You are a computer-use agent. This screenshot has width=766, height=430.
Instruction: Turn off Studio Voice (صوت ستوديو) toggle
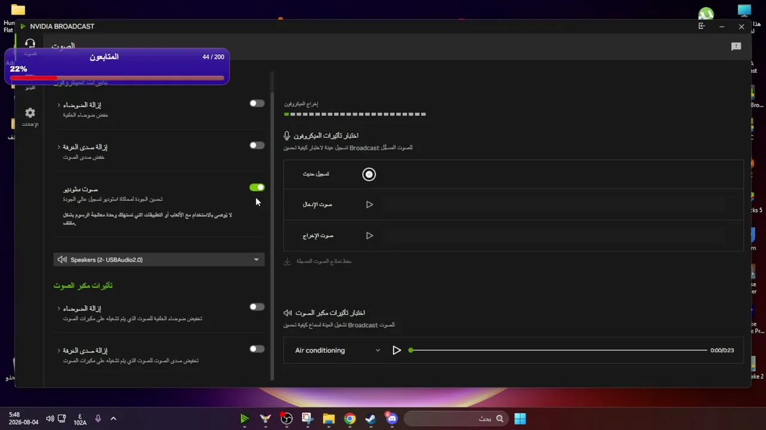click(x=257, y=188)
